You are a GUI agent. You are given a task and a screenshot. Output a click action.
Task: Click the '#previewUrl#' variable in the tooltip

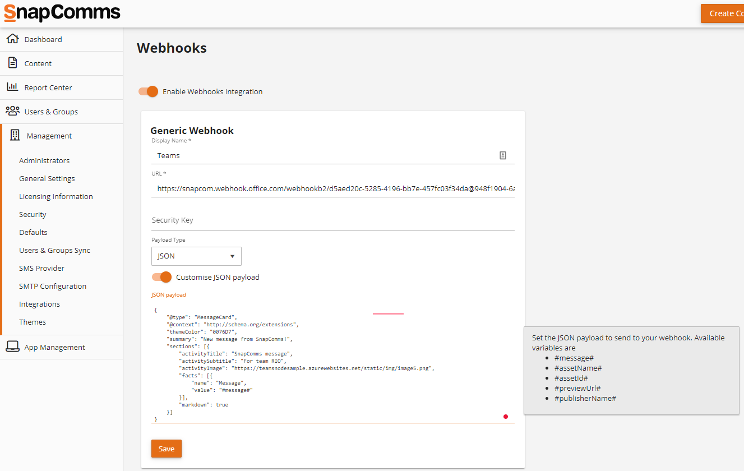(x=577, y=388)
